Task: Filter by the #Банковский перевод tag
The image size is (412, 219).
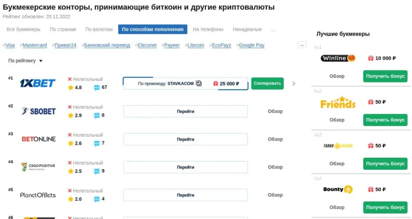Action: (105, 45)
